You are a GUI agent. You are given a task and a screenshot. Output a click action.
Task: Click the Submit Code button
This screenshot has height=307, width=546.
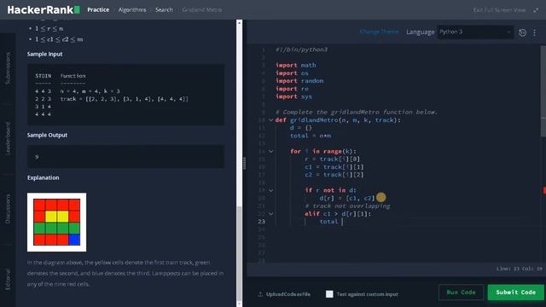coord(515,293)
